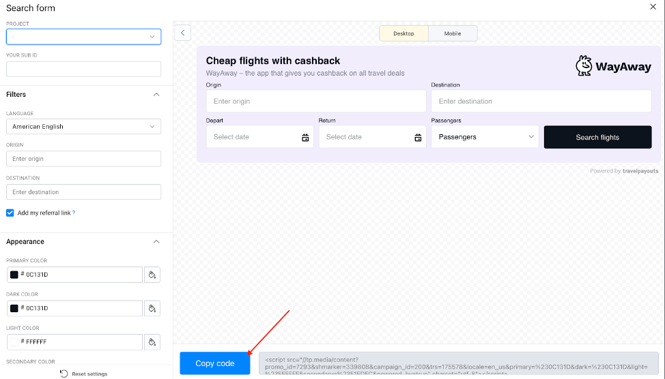Open the Language dropdown showing American English

[83, 127]
